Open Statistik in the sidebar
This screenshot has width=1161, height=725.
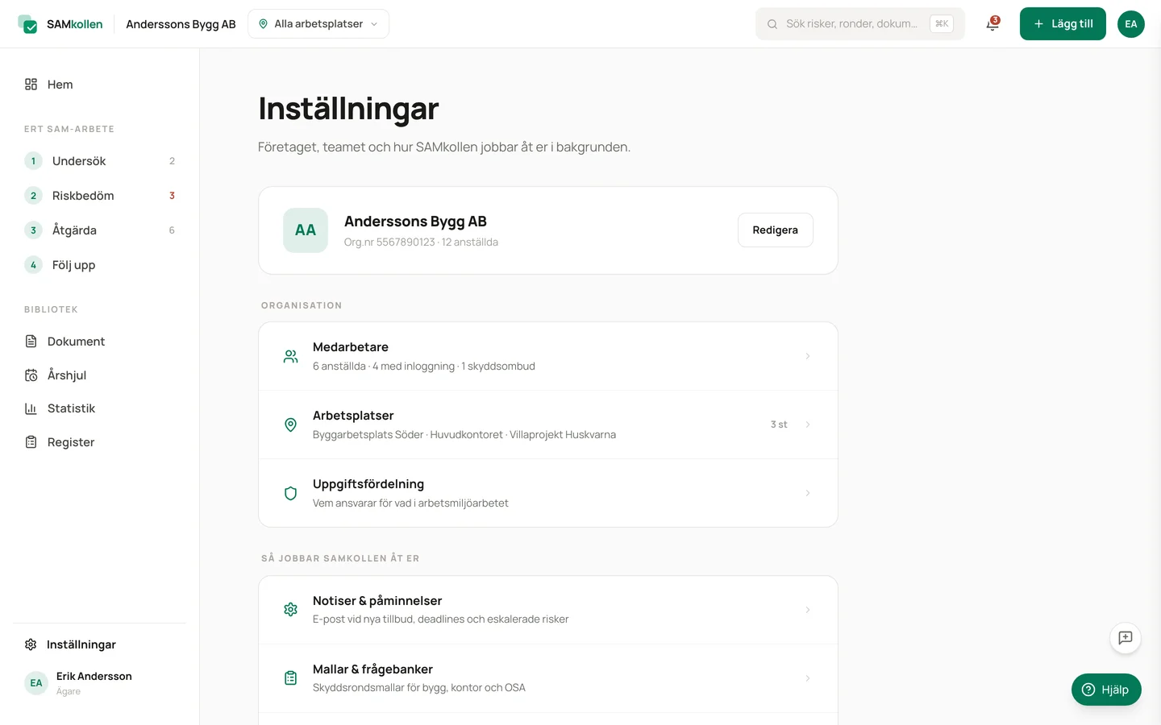[99, 408]
